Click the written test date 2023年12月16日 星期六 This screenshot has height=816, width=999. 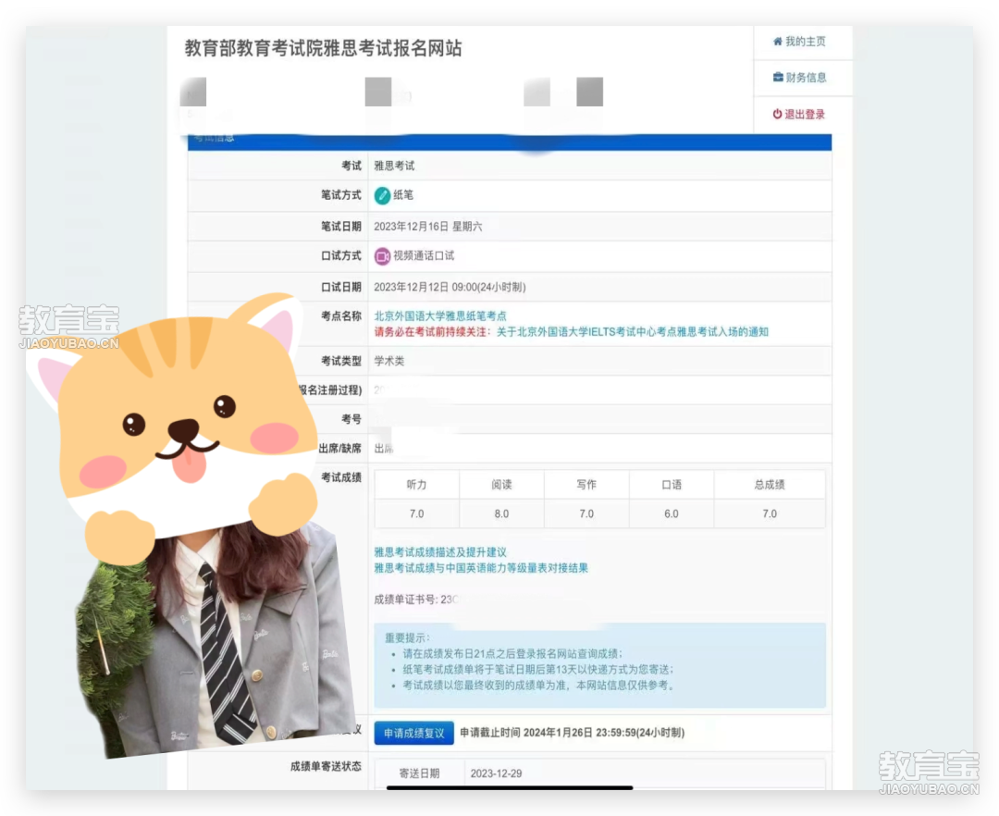(x=428, y=227)
